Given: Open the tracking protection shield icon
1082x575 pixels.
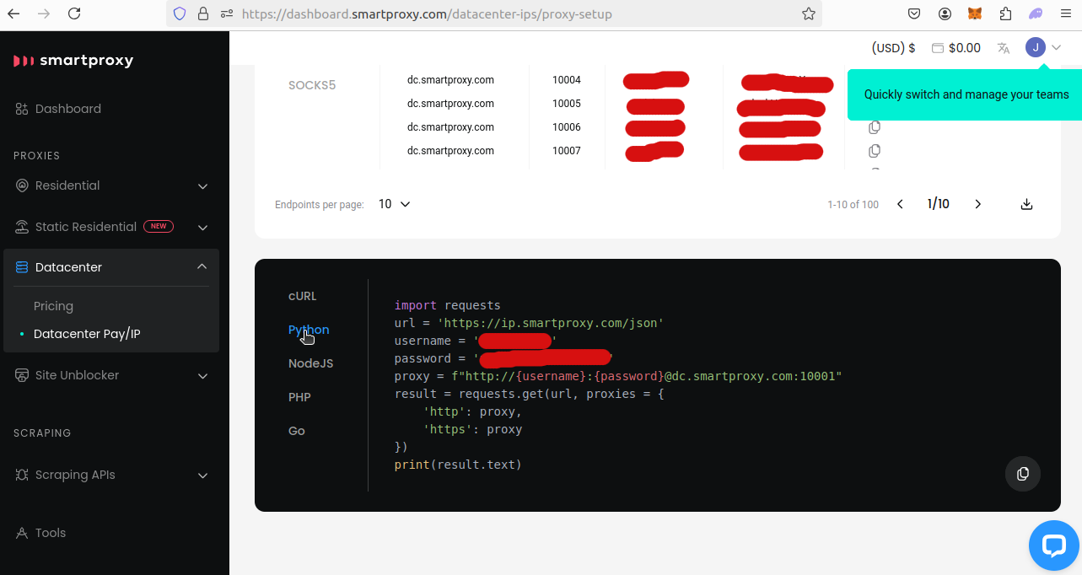Looking at the screenshot, I should 179,13.
